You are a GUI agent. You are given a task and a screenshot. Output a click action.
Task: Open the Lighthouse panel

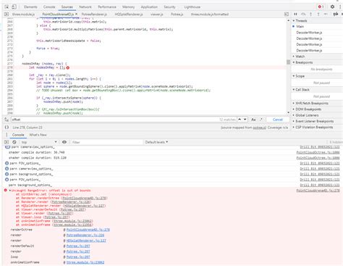pyautogui.click(x=192, y=7)
